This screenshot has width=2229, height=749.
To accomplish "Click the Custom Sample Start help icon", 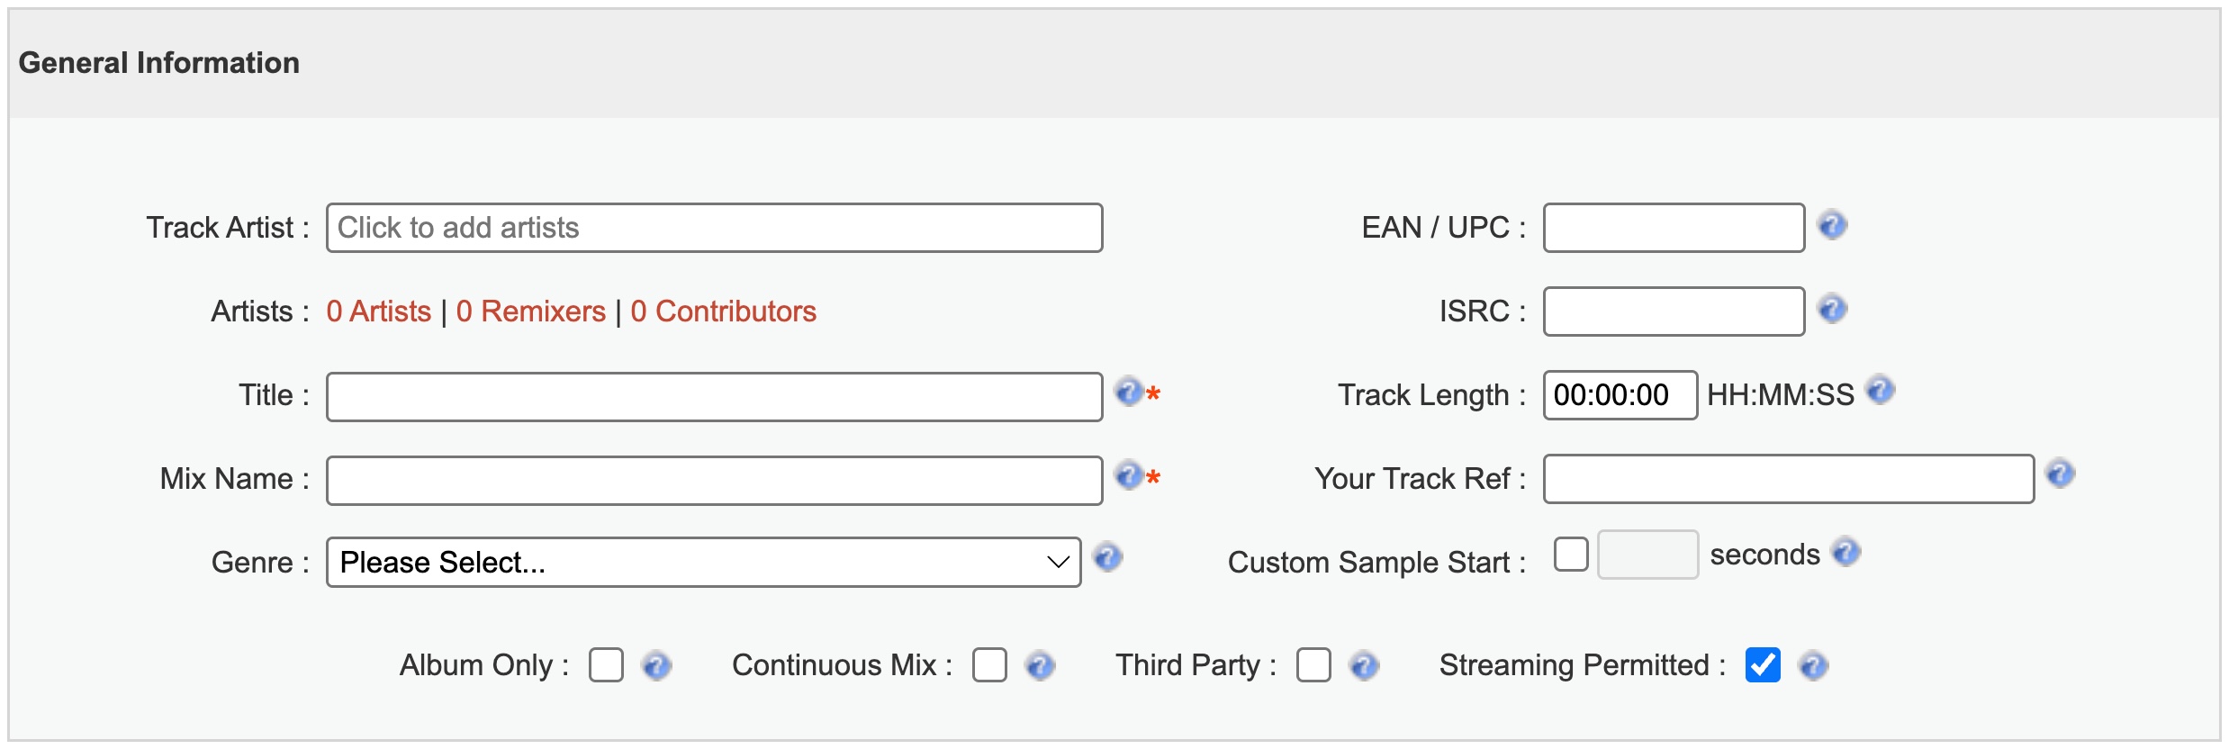I will point(1845,552).
